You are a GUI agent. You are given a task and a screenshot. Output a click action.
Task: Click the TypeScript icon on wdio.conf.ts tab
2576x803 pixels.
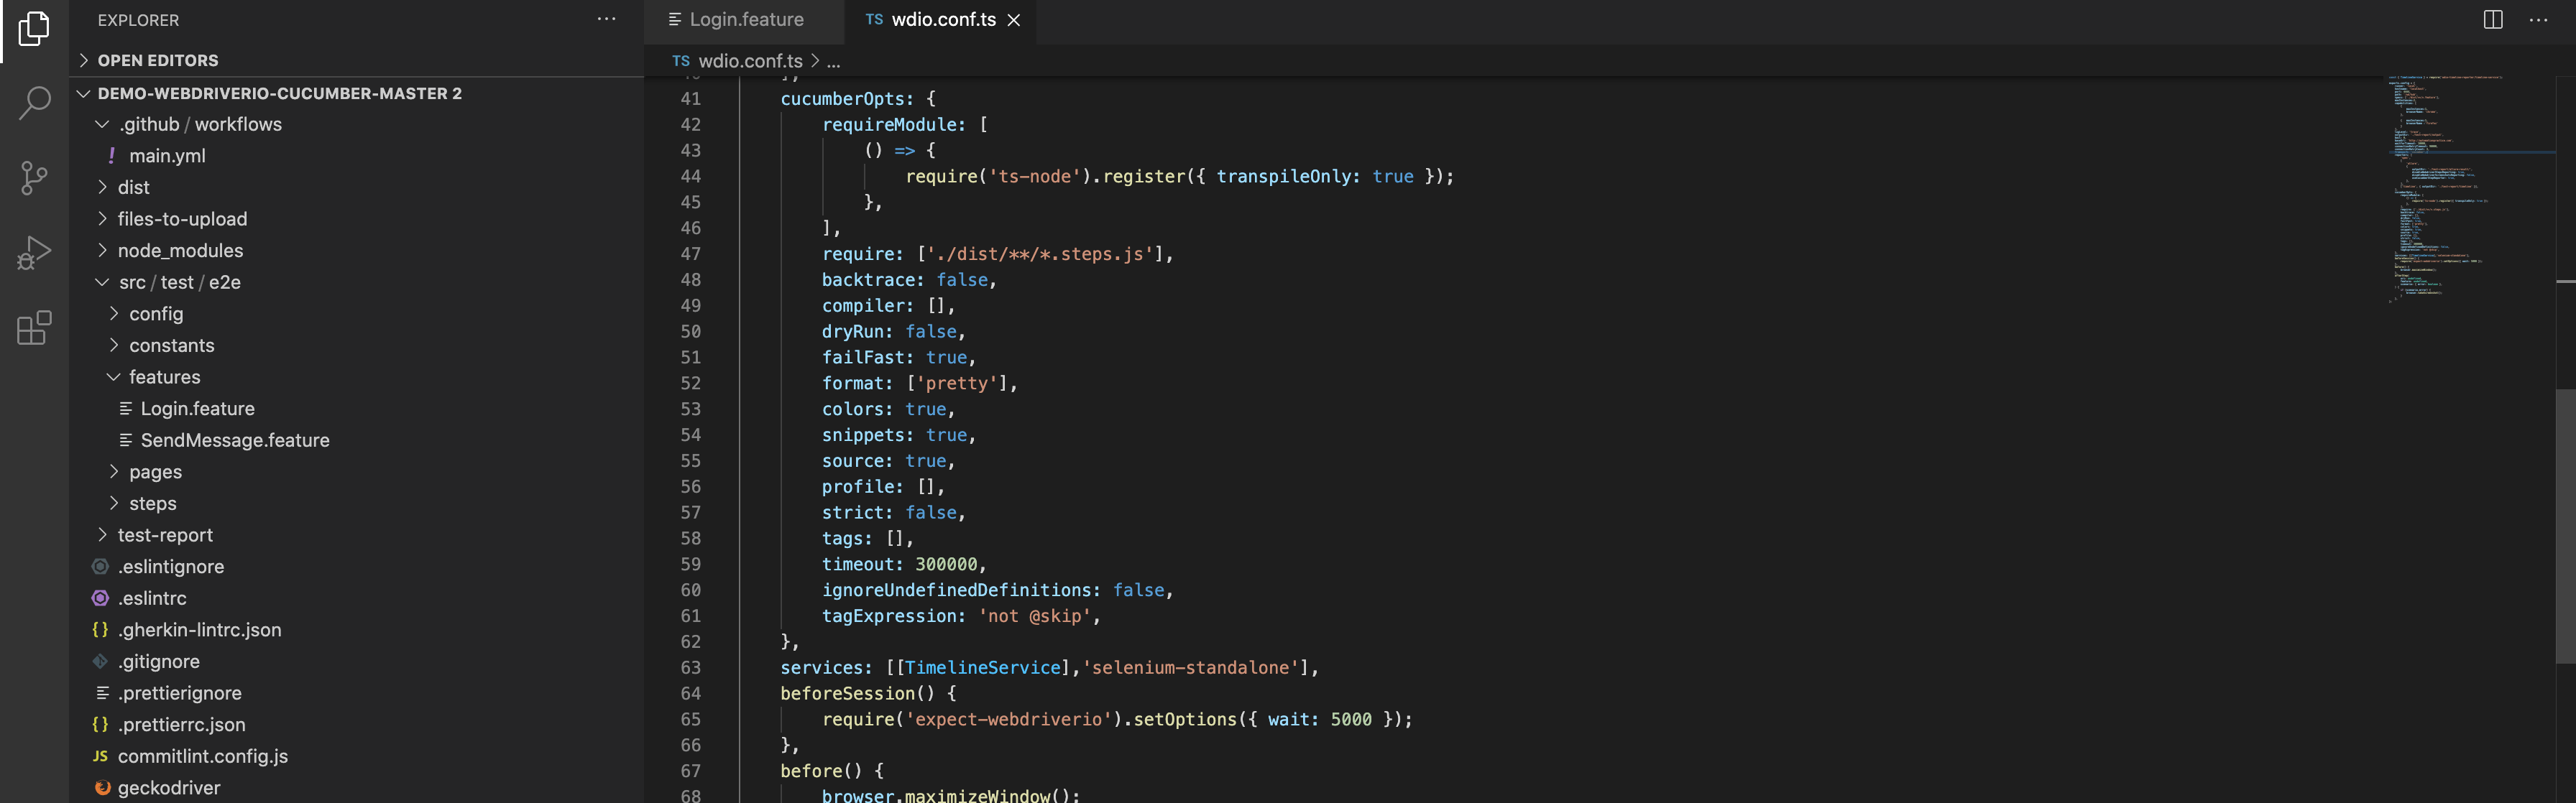click(x=874, y=20)
